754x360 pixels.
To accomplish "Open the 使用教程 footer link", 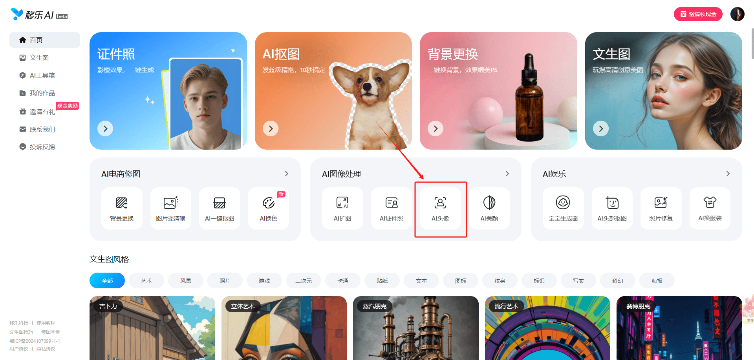I will point(46,323).
